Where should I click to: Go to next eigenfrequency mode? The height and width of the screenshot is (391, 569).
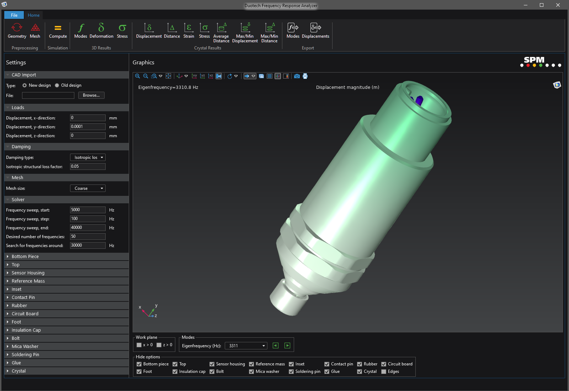pyautogui.click(x=287, y=346)
